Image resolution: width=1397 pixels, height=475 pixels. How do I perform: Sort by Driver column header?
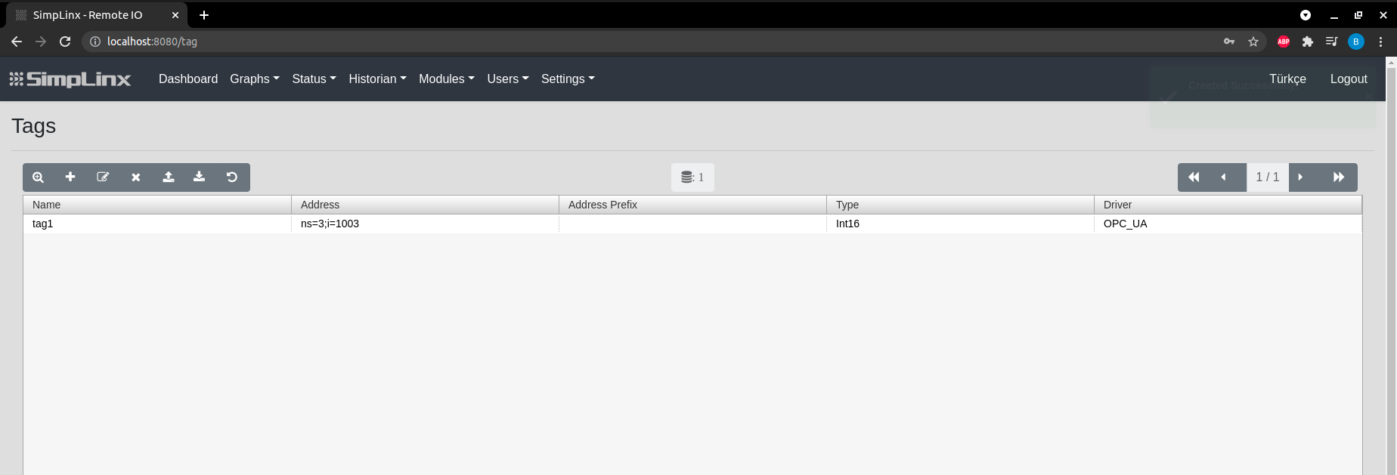(1228, 205)
